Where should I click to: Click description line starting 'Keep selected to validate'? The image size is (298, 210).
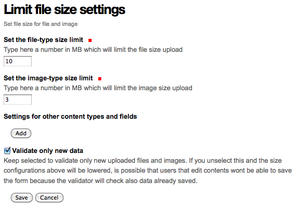pyautogui.click(x=142, y=161)
